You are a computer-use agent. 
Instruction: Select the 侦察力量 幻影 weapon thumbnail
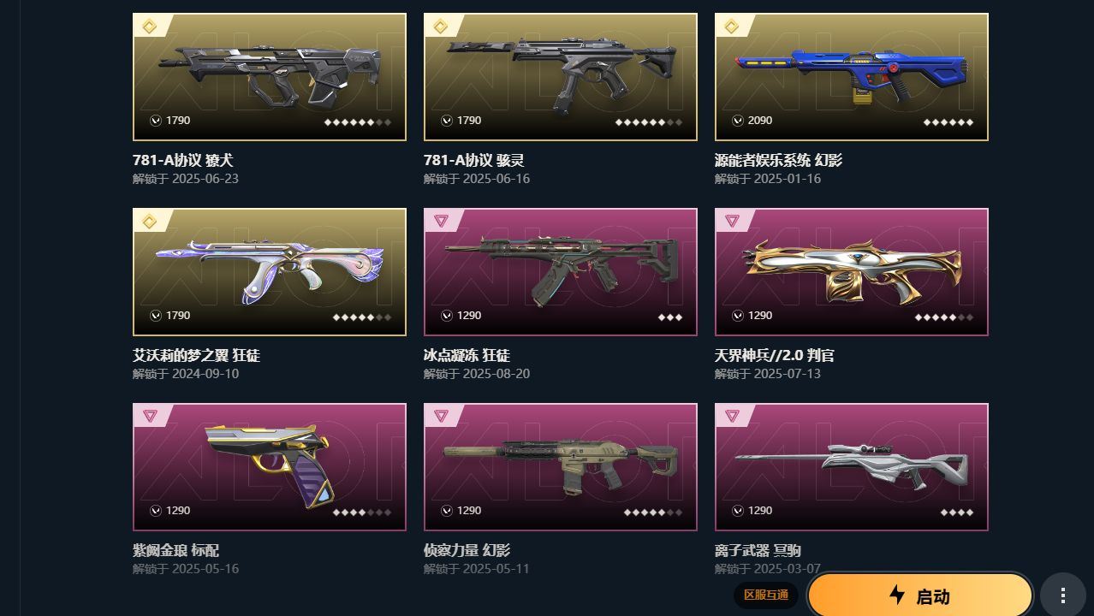pos(561,467)
